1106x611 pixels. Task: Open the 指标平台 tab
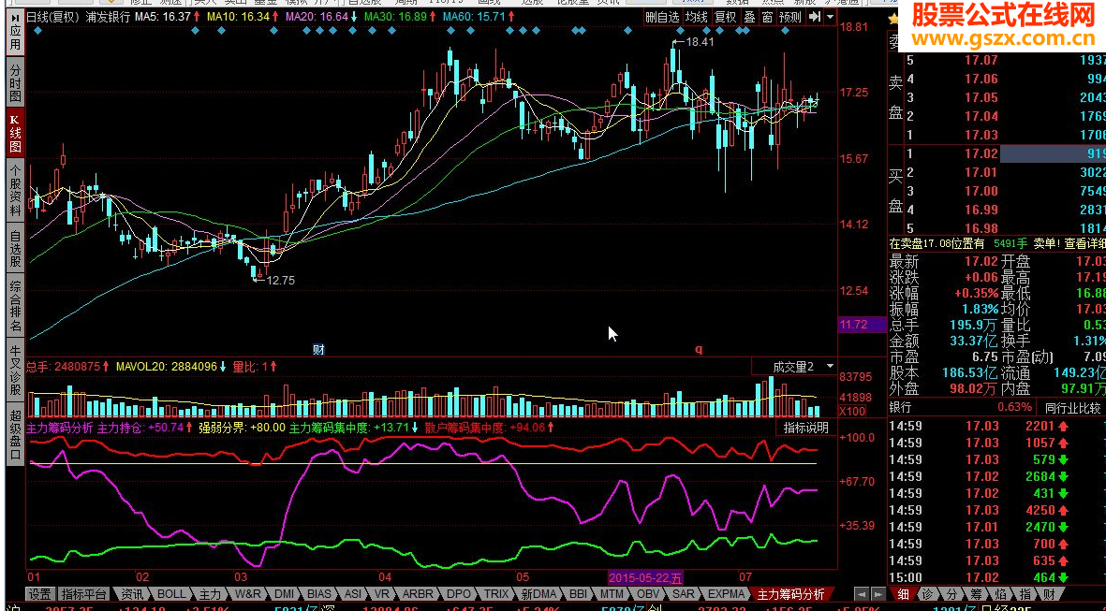(84, 594)
